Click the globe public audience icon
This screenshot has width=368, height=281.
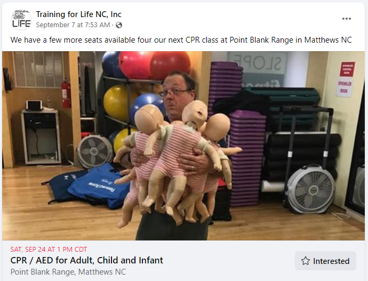[119, 25]
